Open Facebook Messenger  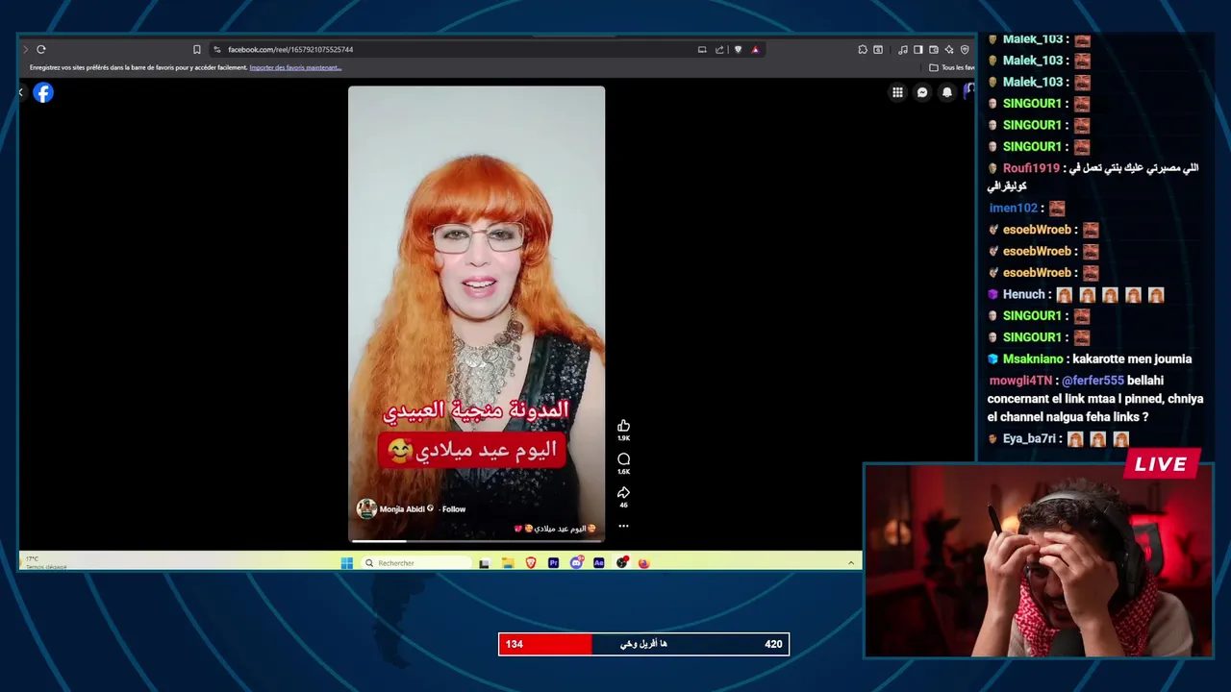pos(922,92)
